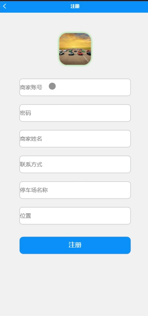Select the 停车场名称 input box
148x316 pixels.
pyautogui.click(x=75, y=190)
